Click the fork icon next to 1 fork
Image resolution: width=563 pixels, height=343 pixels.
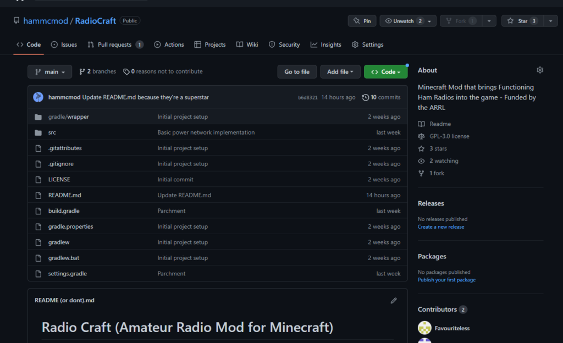pyautogui.click(x=421, y=173)
